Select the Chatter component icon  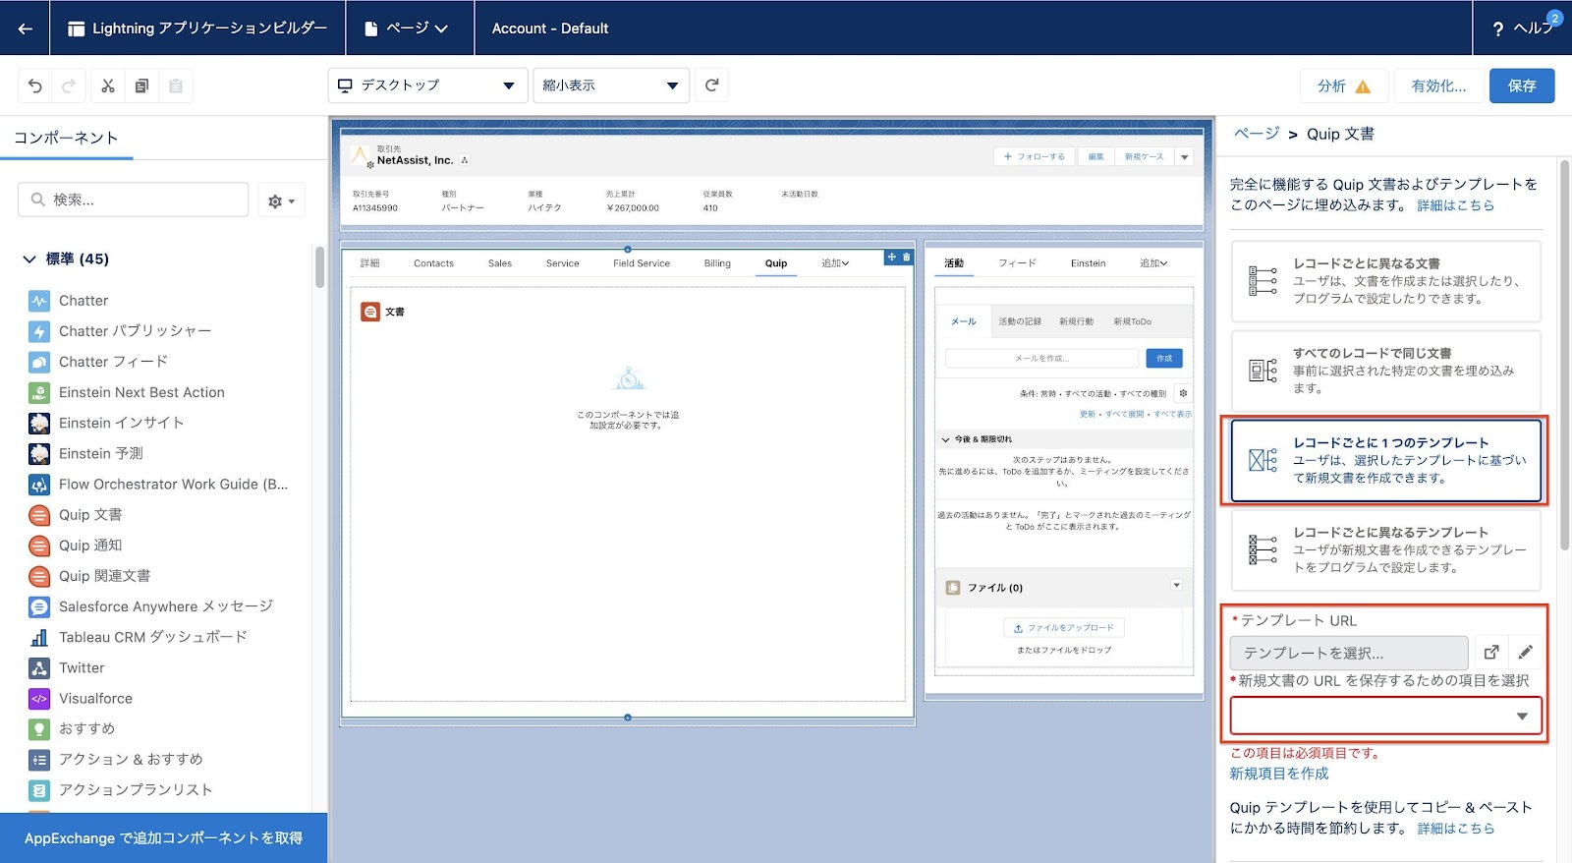click(x=39, y=301)
